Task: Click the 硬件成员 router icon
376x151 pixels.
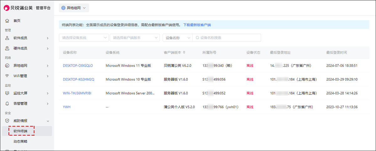Action: click(x=7, y=48)
